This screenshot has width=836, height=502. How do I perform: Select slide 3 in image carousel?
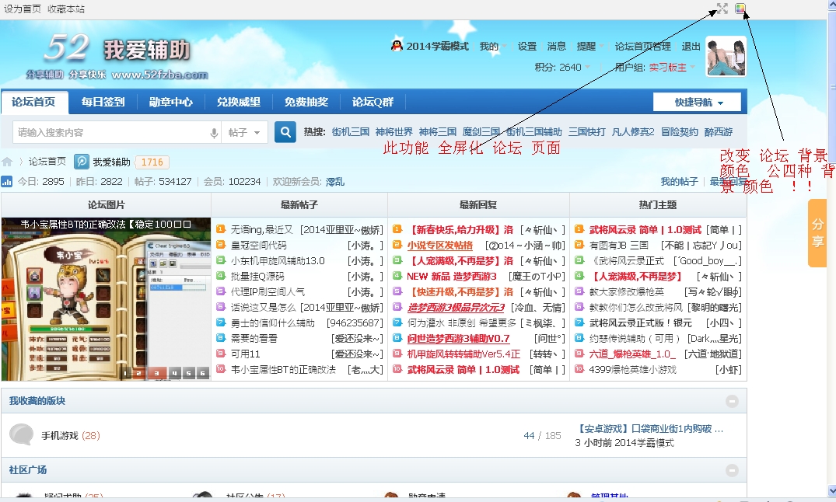(156, 373)
